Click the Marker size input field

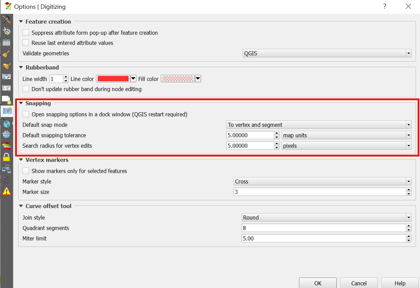[320, 192]
